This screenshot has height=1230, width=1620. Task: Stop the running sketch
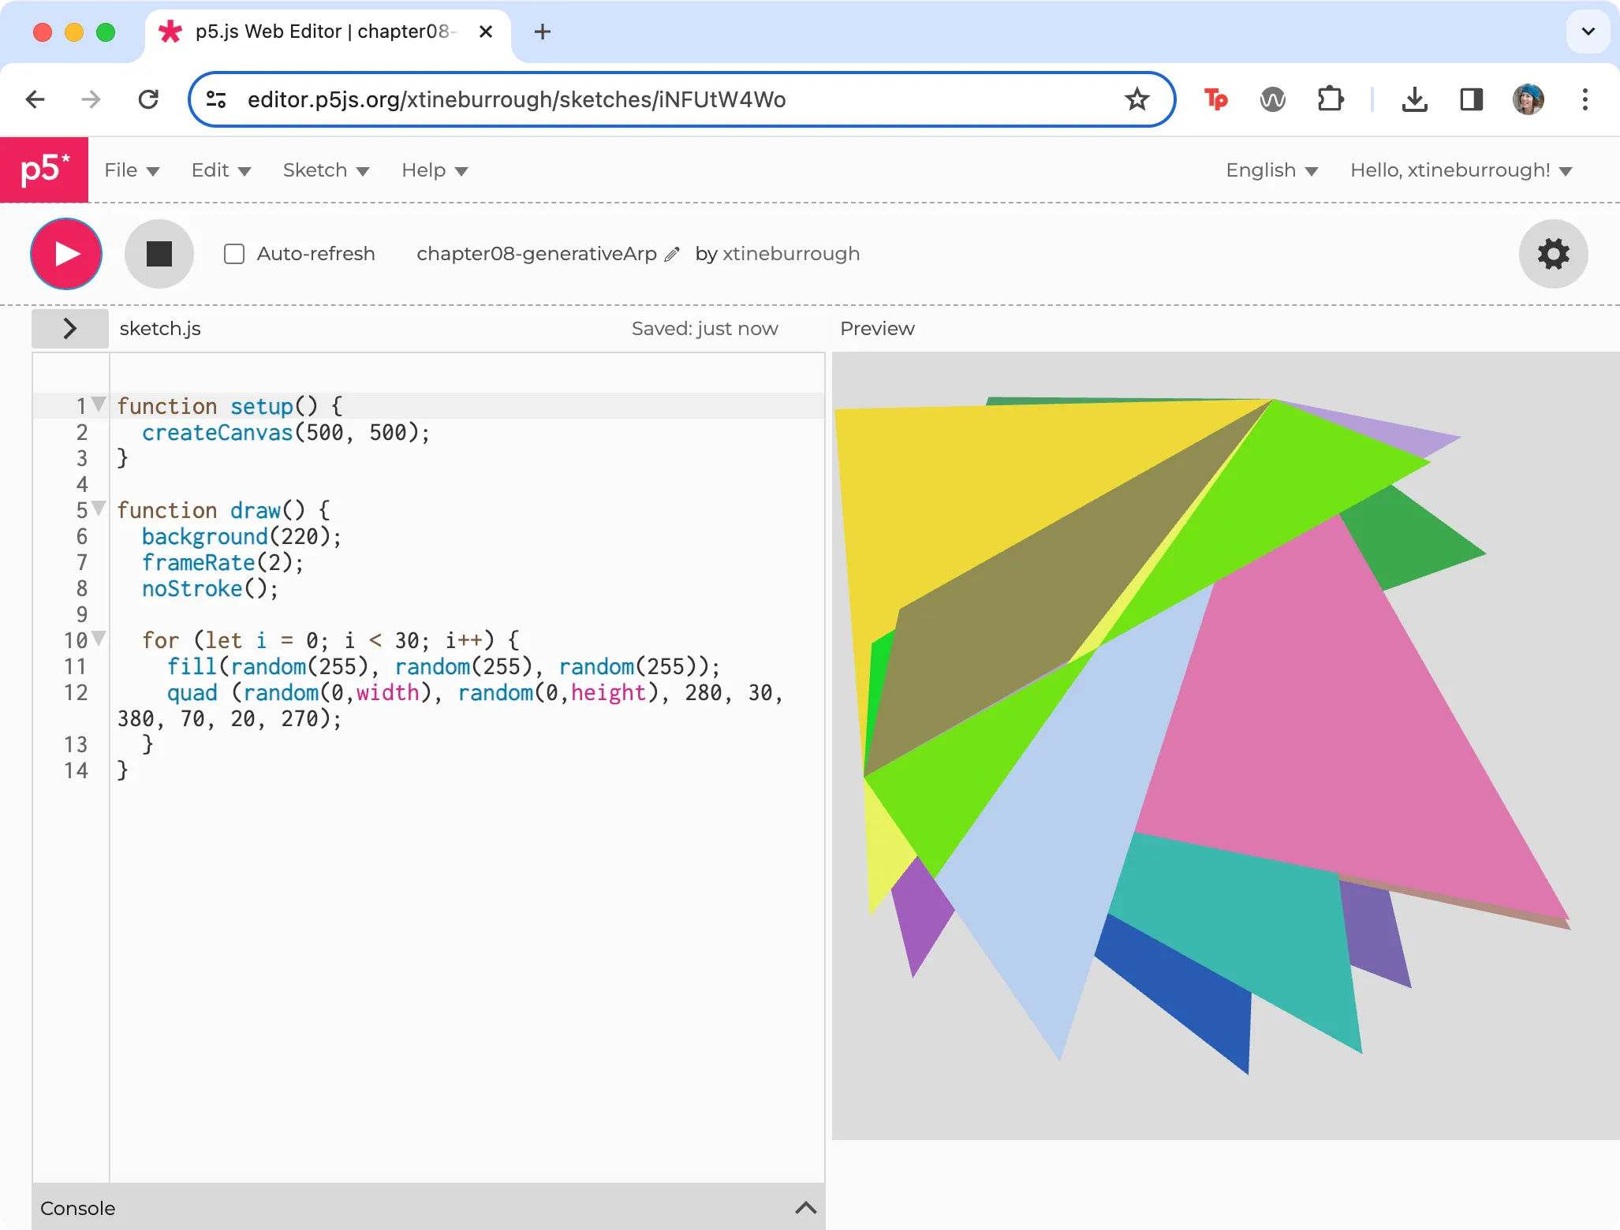tap(159, 254)
